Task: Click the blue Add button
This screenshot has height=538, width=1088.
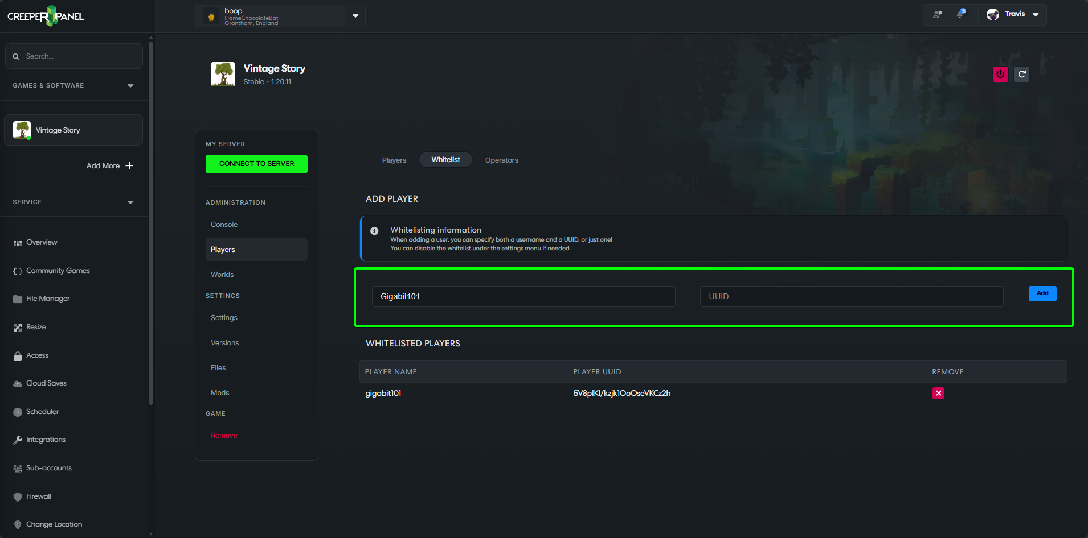Action: (x=1042, y=293)
